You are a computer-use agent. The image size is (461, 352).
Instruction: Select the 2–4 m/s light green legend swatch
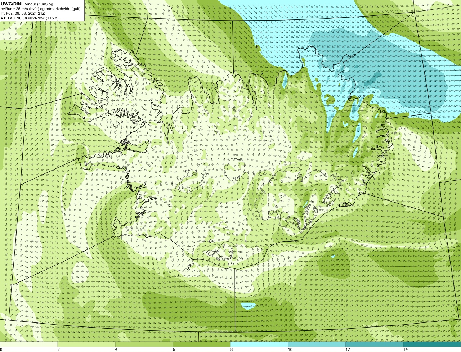pyautogui.click(x=86, y=344)
